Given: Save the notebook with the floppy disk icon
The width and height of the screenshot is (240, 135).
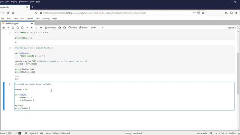Looking at the screenshot, I should 3,27.
